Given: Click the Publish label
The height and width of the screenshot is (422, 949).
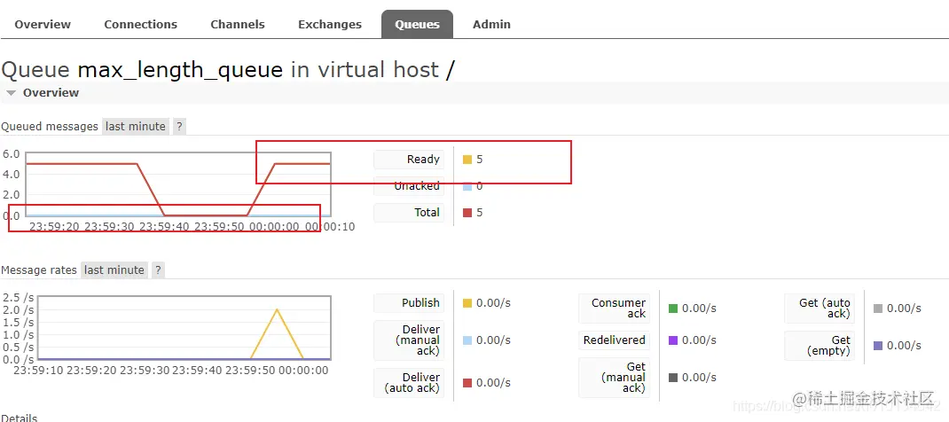Looking at the screenshot, I should (x=409, y=303).
